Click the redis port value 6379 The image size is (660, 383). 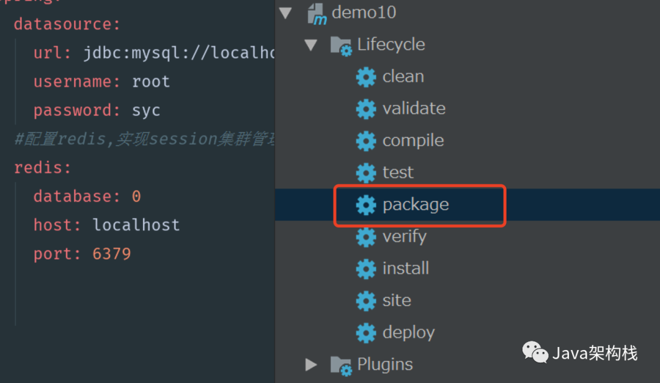(x=112, y=254)
